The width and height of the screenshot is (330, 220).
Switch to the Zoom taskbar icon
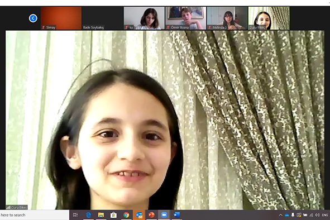coord(164,215)
